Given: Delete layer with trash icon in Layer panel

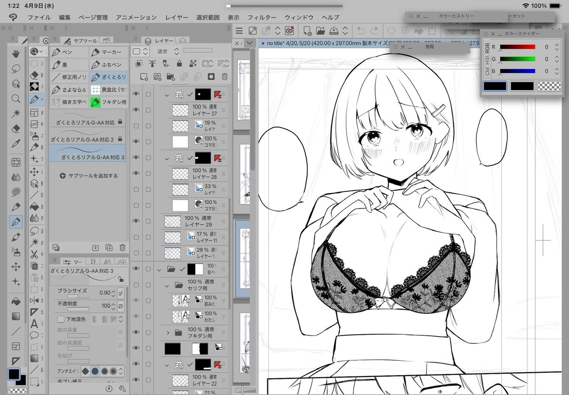Looking at the screenshot, I should click(225, 76).
